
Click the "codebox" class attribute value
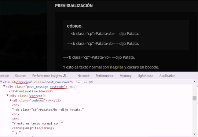click(x=38, y=100)
